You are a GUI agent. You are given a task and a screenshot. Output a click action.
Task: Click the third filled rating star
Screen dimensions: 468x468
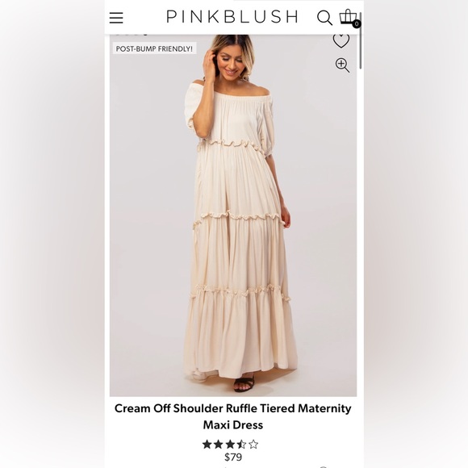(x=230, y=445)
